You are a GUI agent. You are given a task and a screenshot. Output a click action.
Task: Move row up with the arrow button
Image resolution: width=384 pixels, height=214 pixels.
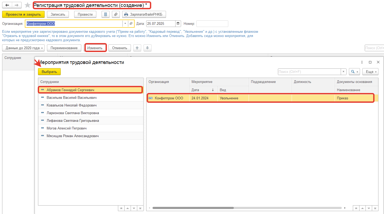pos(137,48)
